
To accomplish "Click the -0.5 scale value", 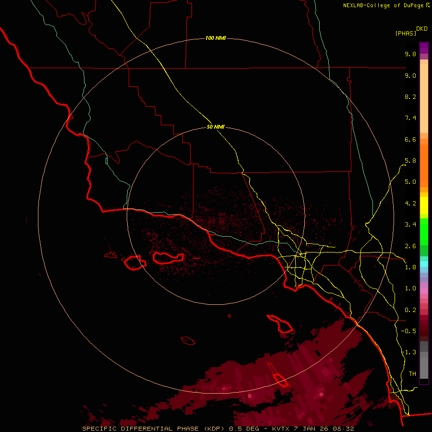I will click(408, 331).
